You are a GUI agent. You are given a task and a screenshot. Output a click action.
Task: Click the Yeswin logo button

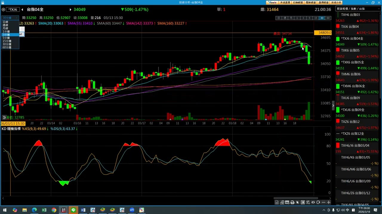pos(272,2)
